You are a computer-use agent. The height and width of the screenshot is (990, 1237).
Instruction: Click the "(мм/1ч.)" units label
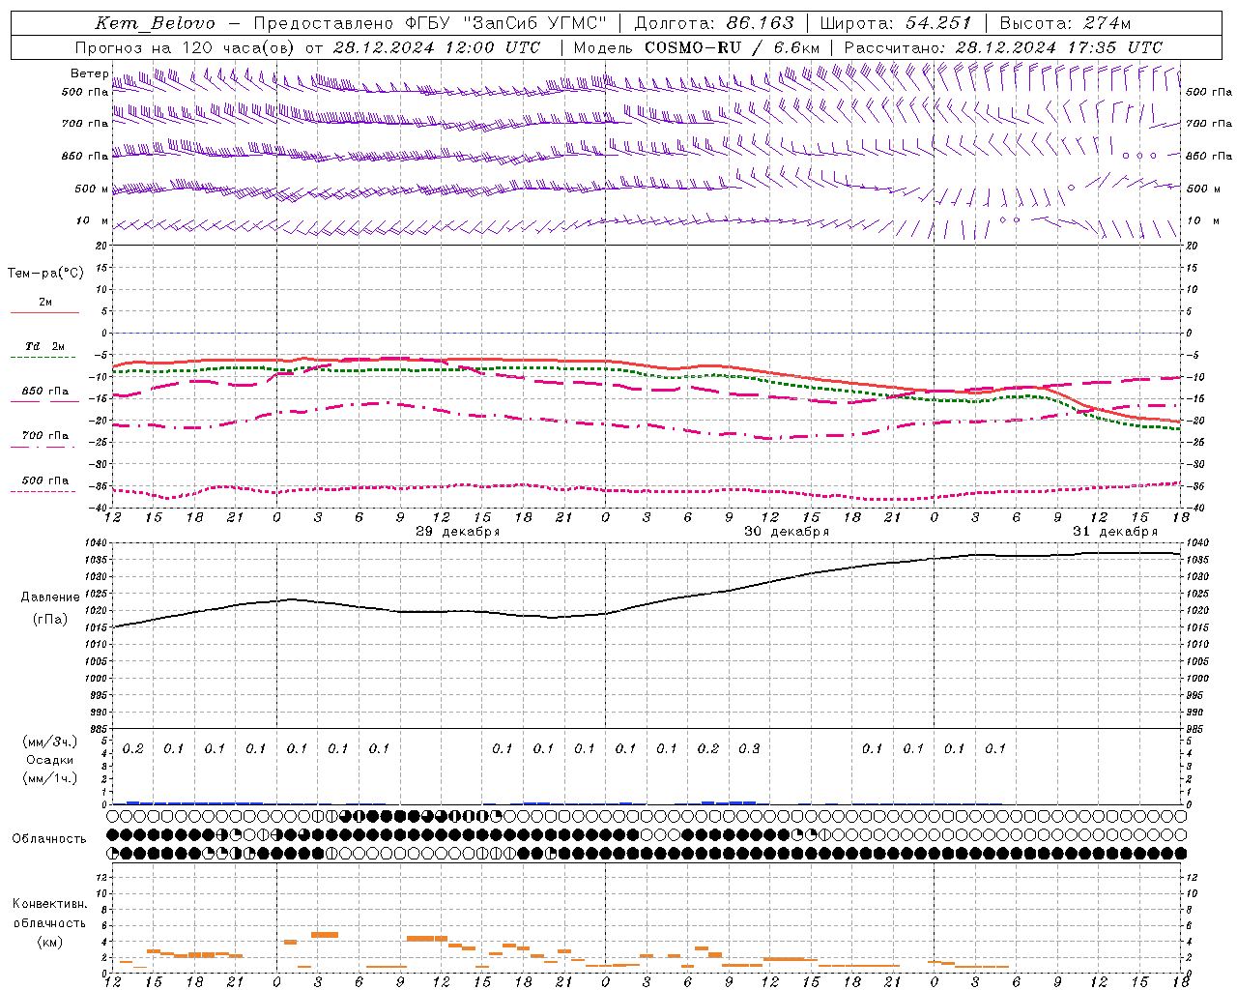pyautogui.click(x=50, y=778)
